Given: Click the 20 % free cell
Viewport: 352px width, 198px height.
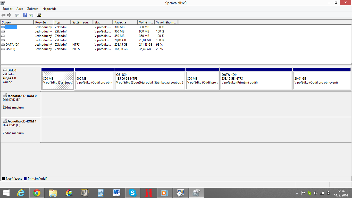Looking at the screenshot, I should click(x=160, y=49).
